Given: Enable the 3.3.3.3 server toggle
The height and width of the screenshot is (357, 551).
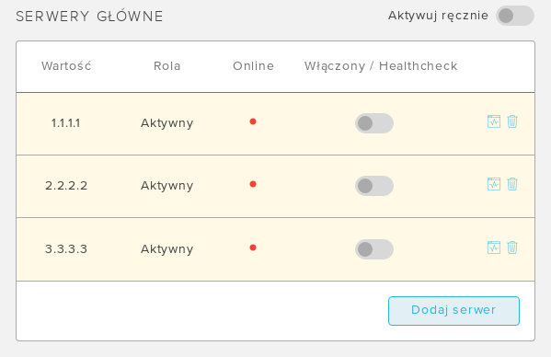Looking at the screenshot, I should point(374,249).
